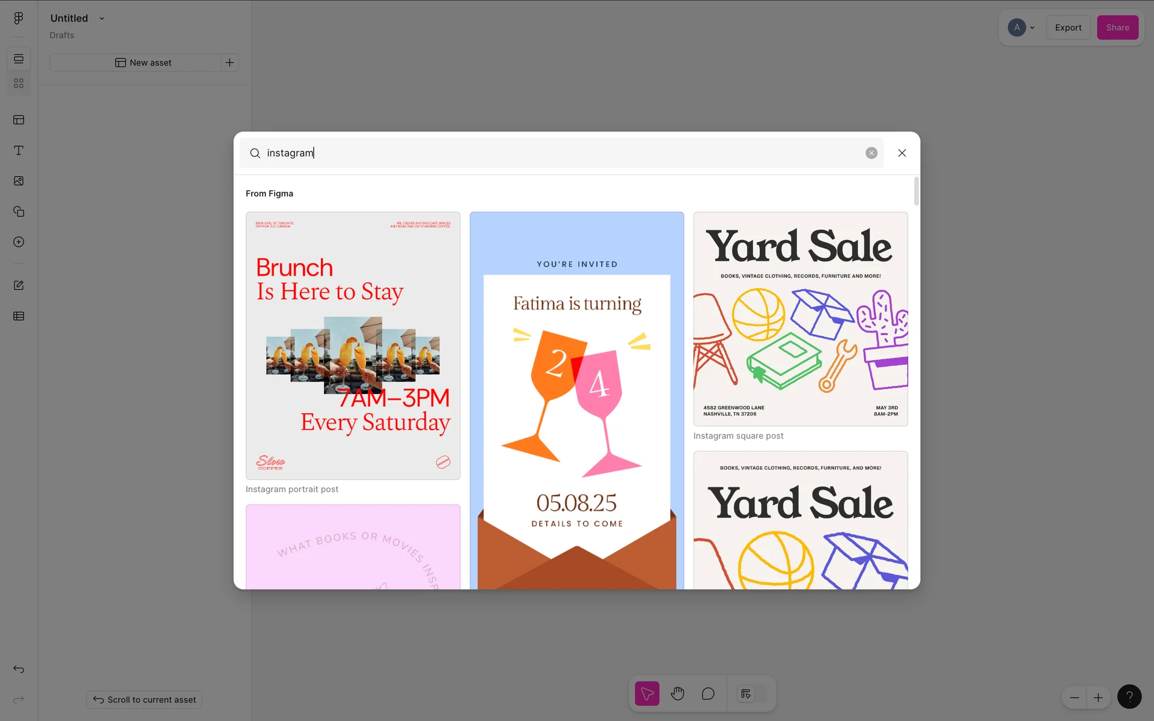Click the plus button beside New asset
The width and height of the screenshot is (1154, 721).
coord(230,62)
